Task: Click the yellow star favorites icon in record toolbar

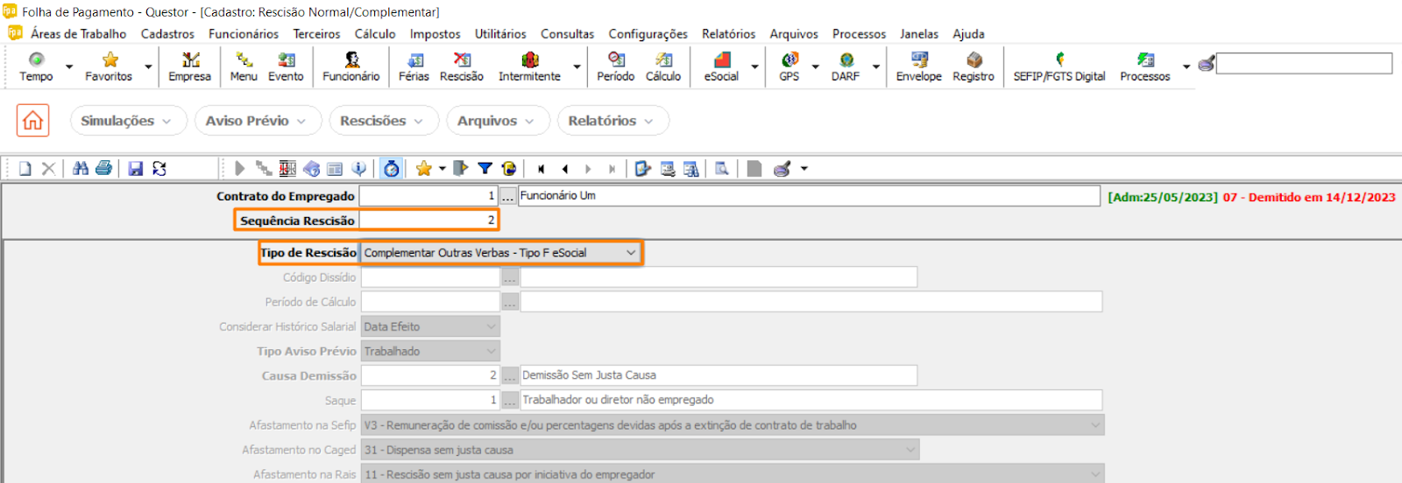Action: point(424,169)
